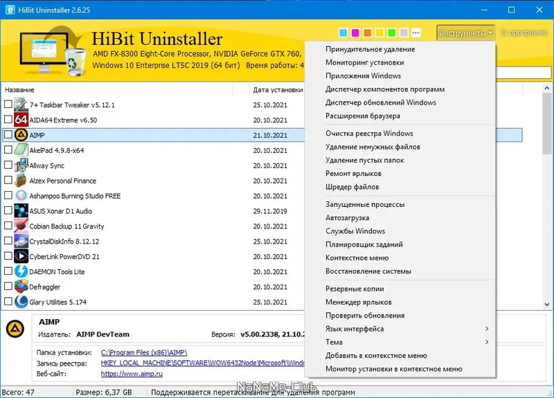The height and width of the screenshot is (398, 554).
Task: Choose Проверить обновления in the menu
Action: click(x=400, y=316)
